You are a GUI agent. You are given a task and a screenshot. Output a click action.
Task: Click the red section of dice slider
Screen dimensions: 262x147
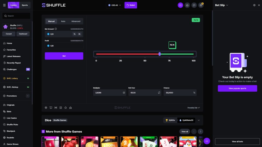[x=127, y=54]
